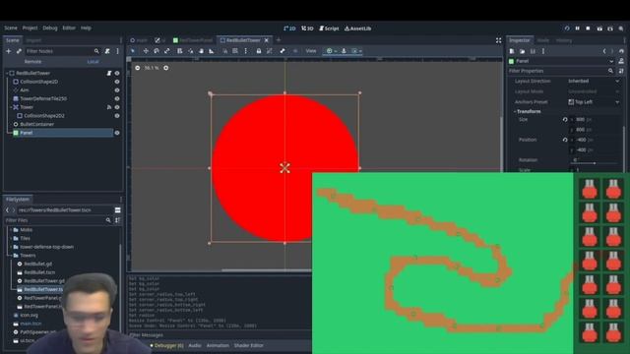
Task: Toggle visibility of Tower node
Action: (117, 107)
